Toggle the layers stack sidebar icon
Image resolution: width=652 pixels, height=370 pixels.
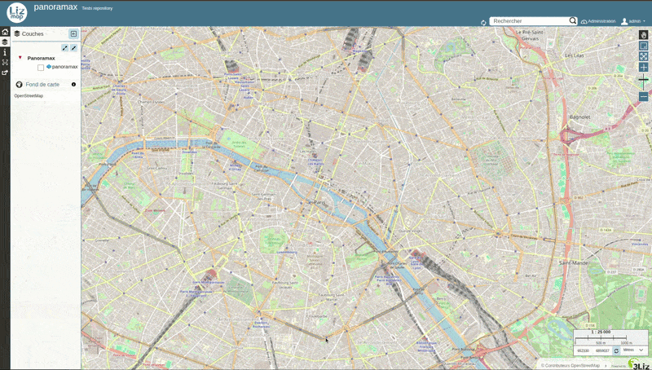click(x=5, y=42)
